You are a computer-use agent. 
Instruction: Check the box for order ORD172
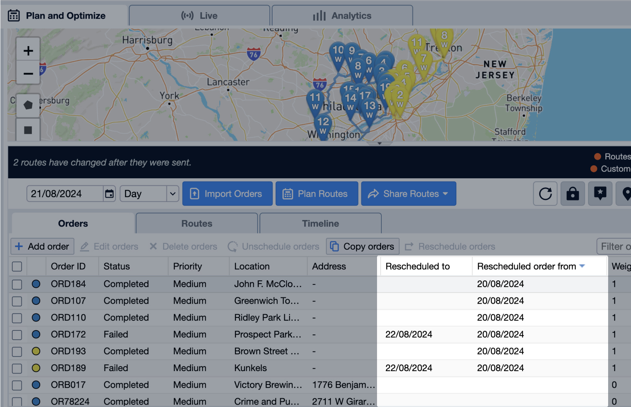pyautogui.click(x=17, y=335)
